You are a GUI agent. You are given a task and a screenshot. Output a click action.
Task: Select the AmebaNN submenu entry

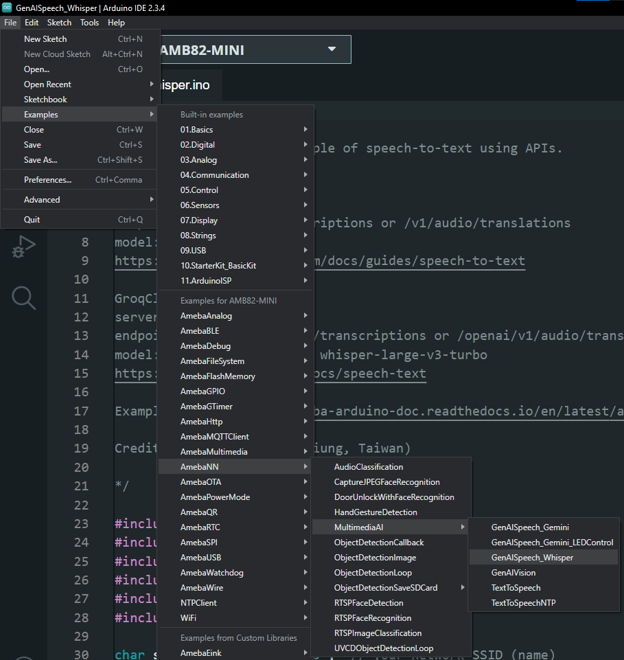click(235, 467)
